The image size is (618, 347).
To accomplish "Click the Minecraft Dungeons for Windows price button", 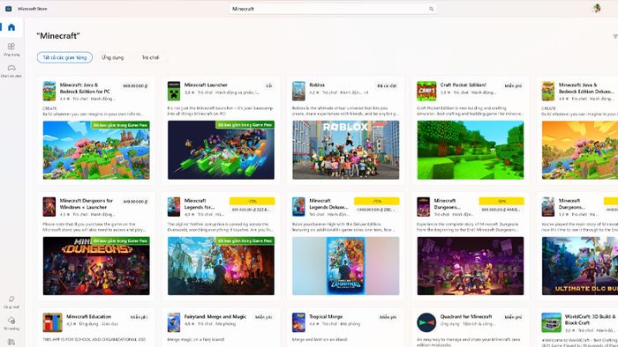I will tap(135, 202).
